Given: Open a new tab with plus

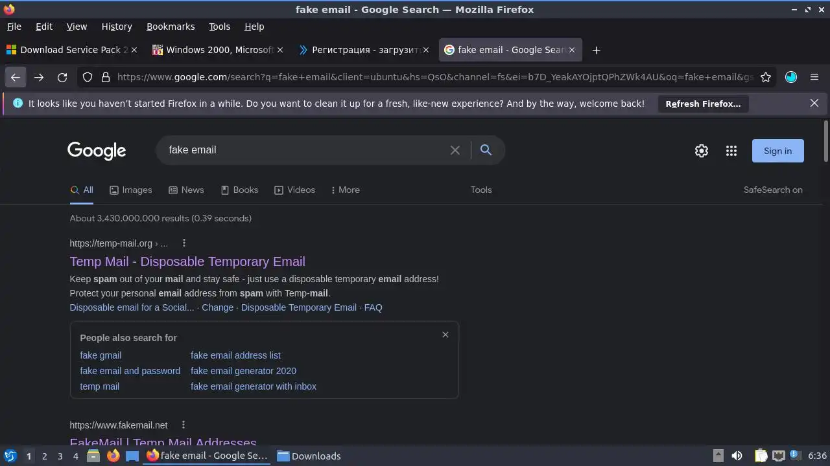Looking at the screenshot, I should click(x=596, y=50).
